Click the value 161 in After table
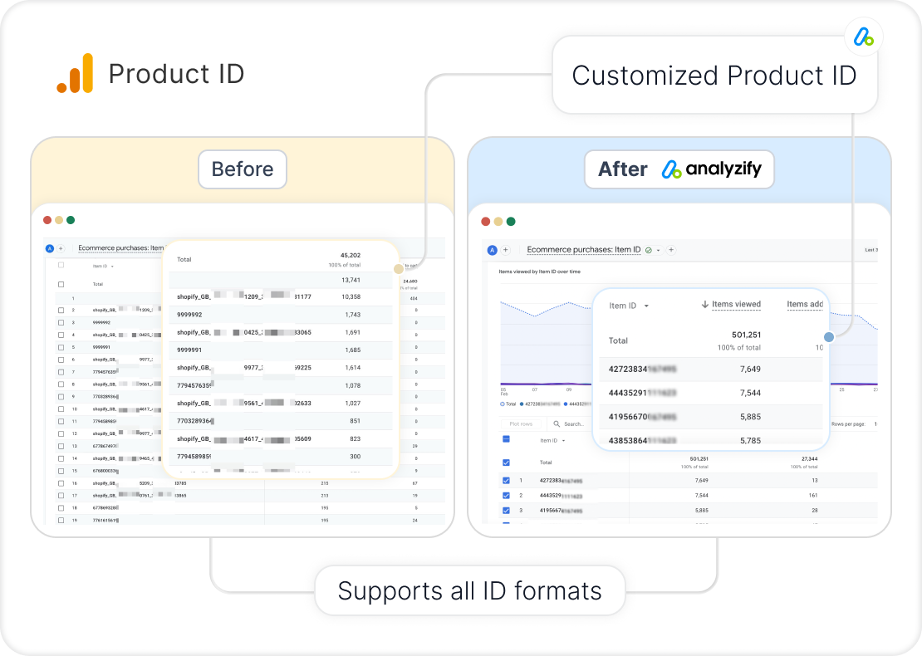 813,496
